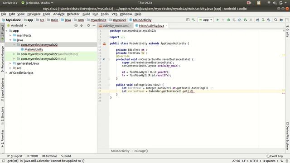Click Activities in the top bar
Screen dimensions: 290x163
10,3
